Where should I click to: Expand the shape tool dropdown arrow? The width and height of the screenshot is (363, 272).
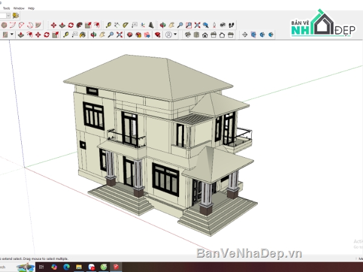click(12, 35)
